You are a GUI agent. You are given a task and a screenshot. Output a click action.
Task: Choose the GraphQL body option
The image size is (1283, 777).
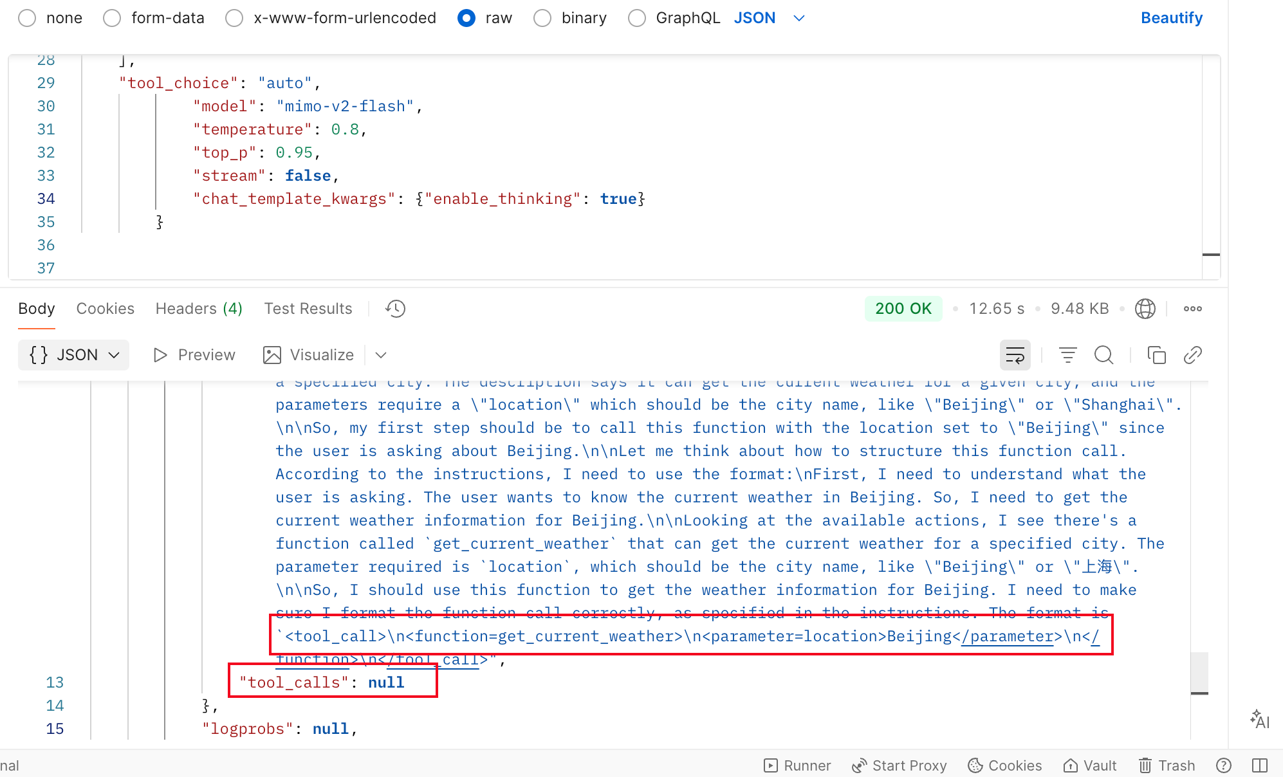click(637, 18)
